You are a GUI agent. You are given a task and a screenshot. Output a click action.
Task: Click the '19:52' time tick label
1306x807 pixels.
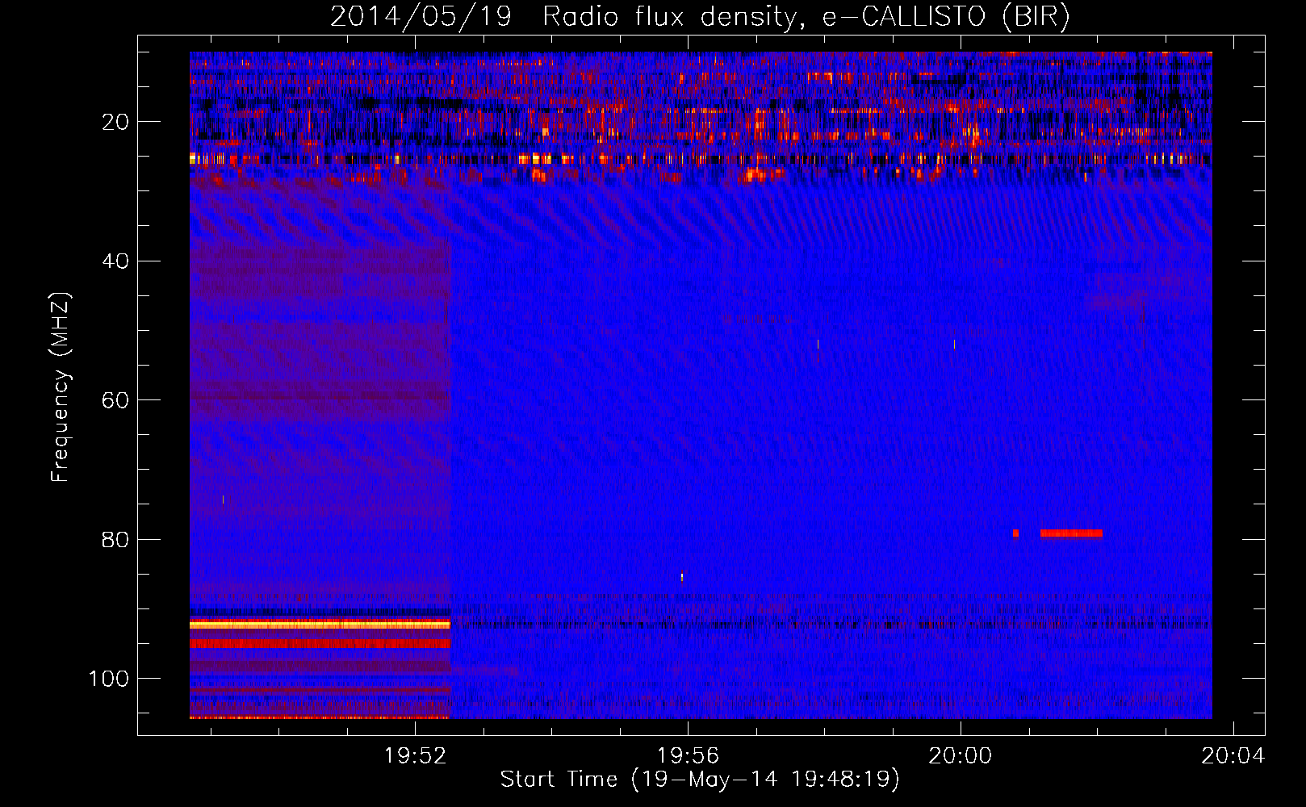click(415, 756)
